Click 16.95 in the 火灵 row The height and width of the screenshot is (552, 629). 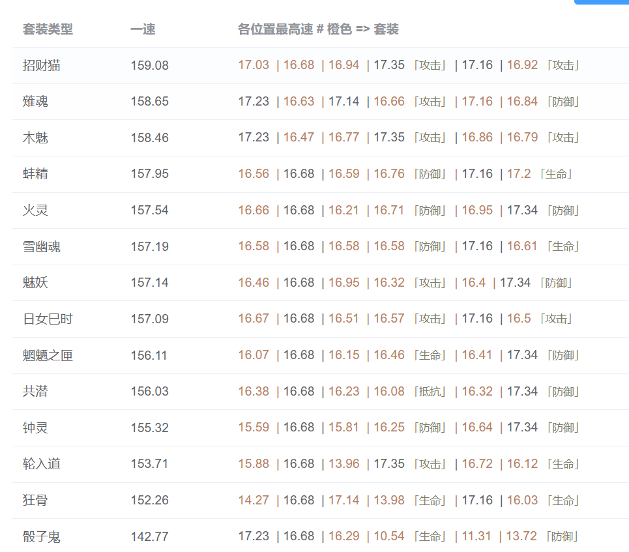click(477, 210)
